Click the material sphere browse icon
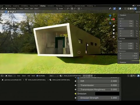Screen dimensions: 140x105 point(61,76)
